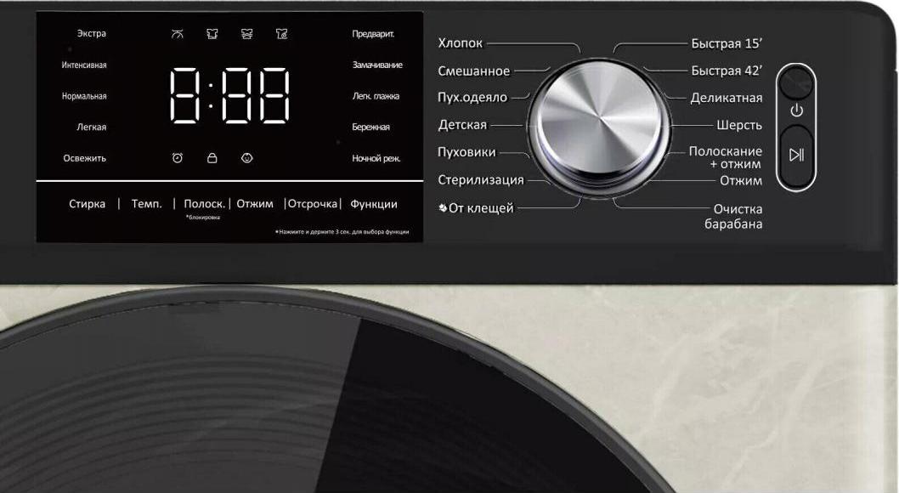899x493 pixels.
Task: Push the start/pause button
Action: click(x=796, y=155)
